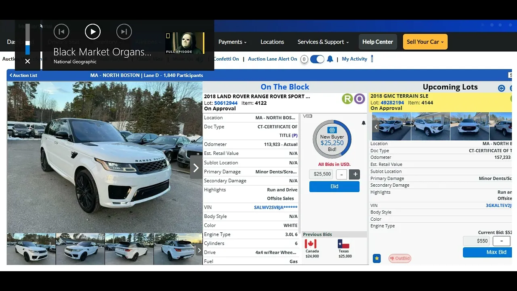Click the title (P) link
Screen dimensions: 517x291
(294, 135)
